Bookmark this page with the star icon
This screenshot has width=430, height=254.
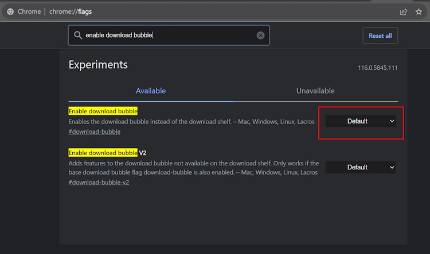pyautogui.click(x=419, y=11)
